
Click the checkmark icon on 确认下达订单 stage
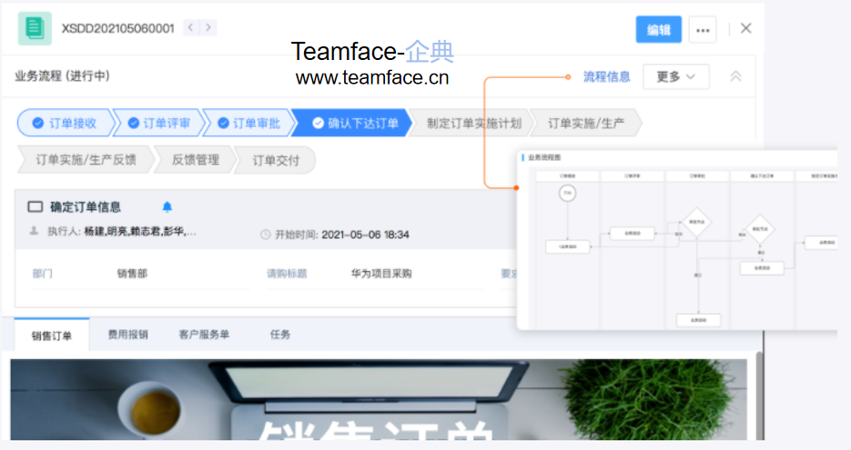(319, 123)
